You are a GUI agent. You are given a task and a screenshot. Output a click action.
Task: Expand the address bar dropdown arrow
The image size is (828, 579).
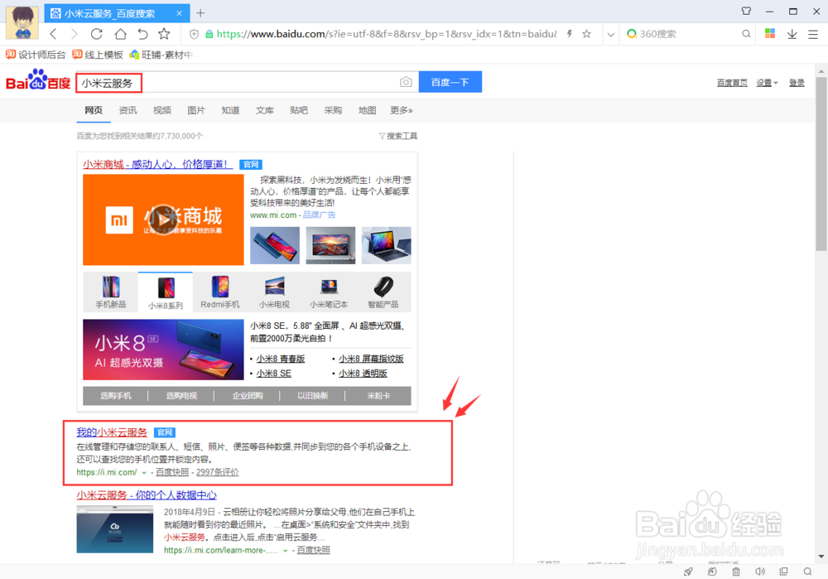tap(611, 34)
